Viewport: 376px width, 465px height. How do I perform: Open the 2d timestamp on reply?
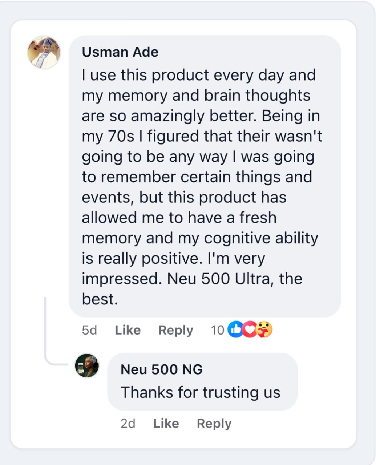pyautogui.click(x=128, y=423)
